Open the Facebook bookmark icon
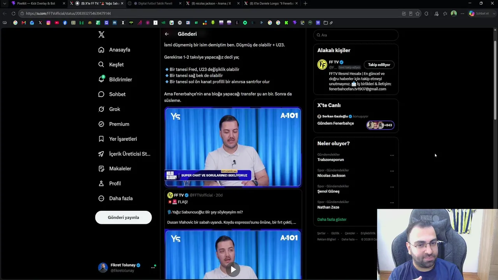 click(x=65, y=23)
